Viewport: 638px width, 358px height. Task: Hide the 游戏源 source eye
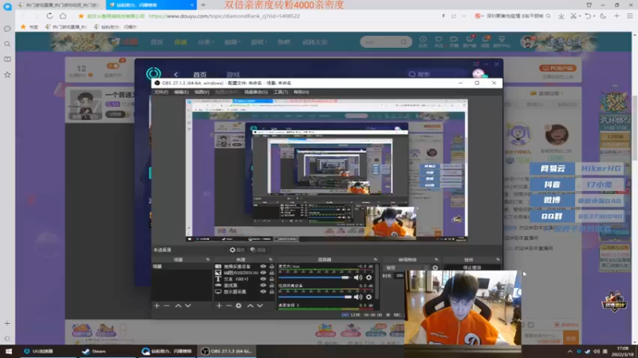click(x=263, y=286)
